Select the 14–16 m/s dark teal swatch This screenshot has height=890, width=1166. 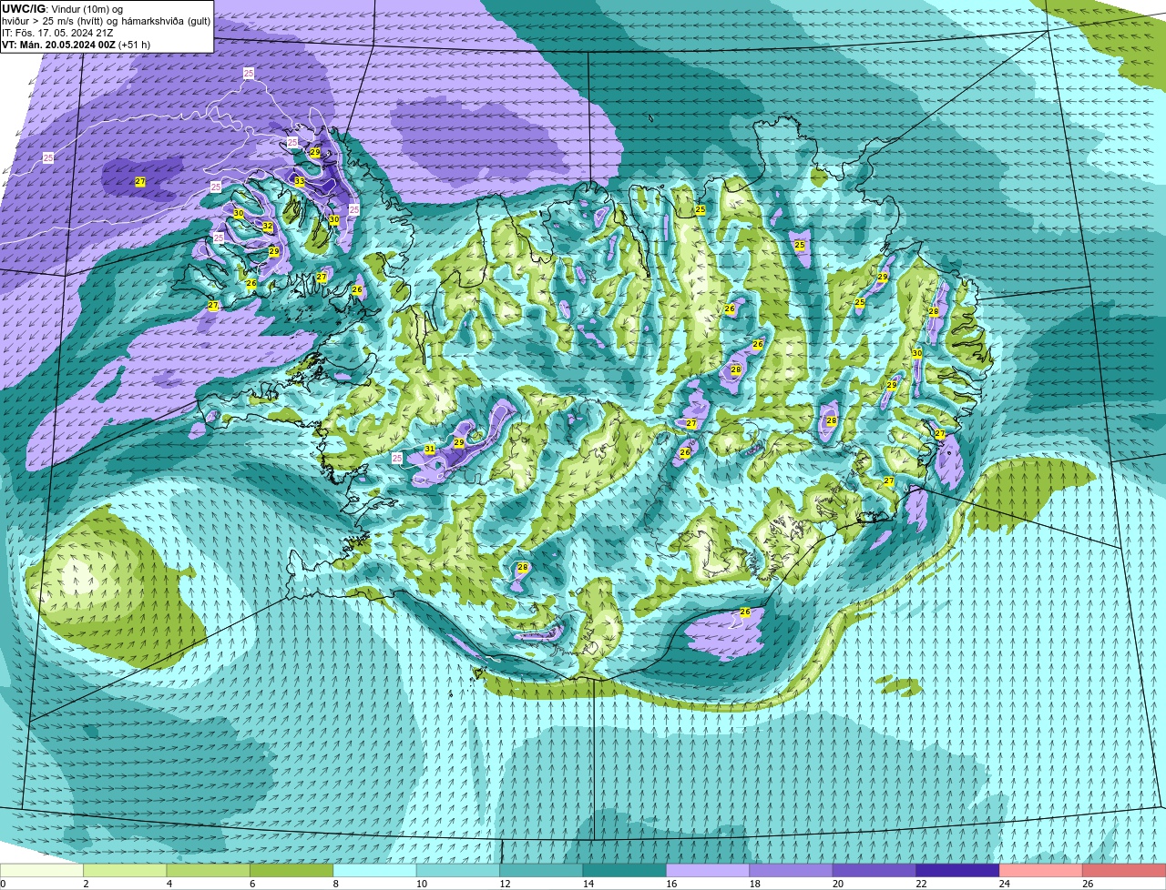click(x=625, y=871)
